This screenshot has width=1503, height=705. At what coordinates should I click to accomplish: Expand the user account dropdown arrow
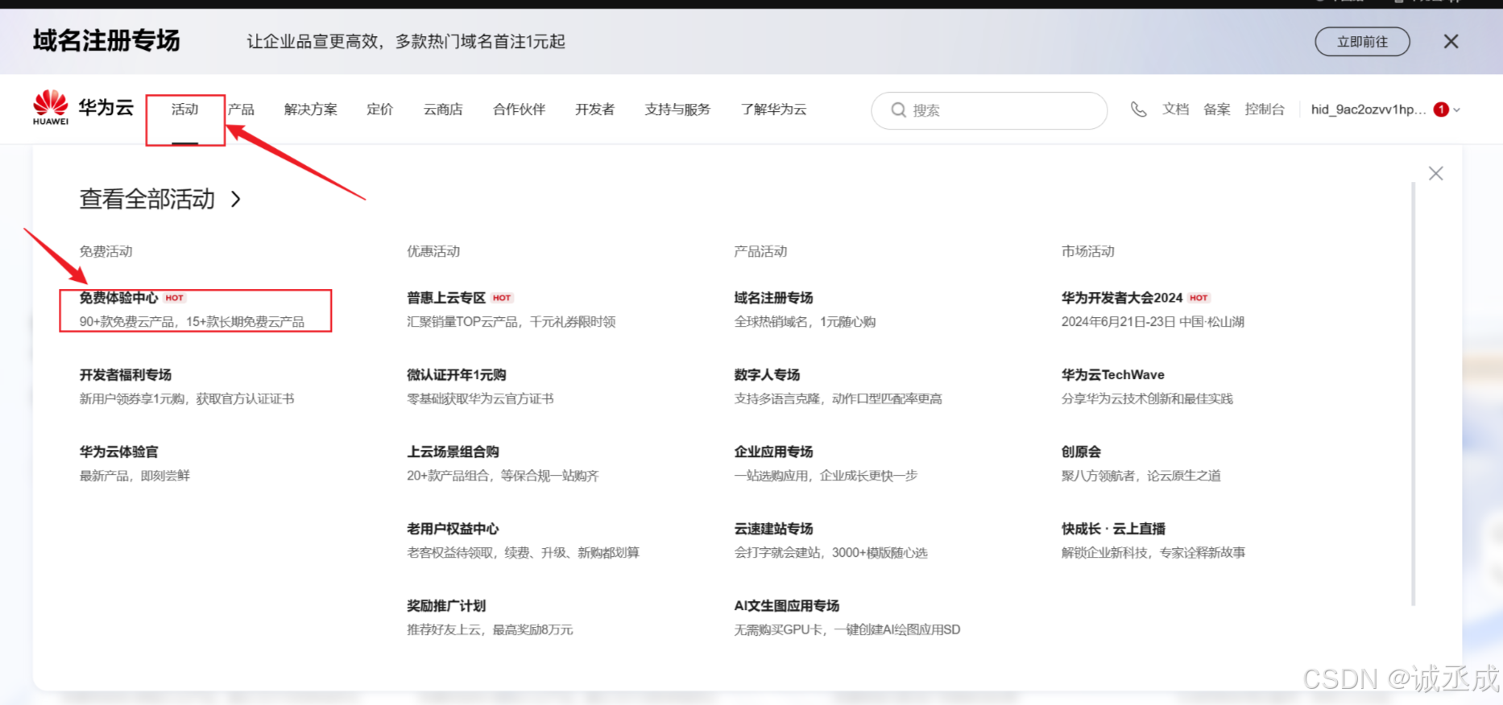click(1457, 110)
